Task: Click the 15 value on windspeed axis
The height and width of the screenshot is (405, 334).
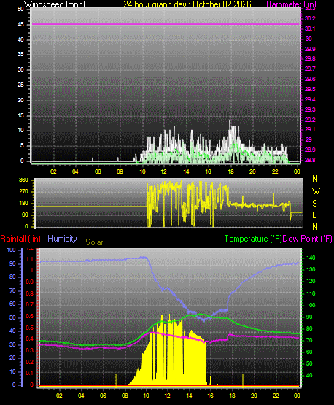Action: (20, 115)
